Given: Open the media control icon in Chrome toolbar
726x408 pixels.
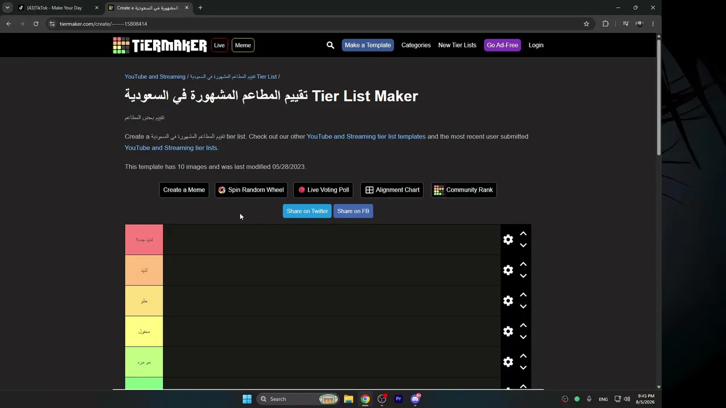Looking at the screenshot, I should 626,24.
